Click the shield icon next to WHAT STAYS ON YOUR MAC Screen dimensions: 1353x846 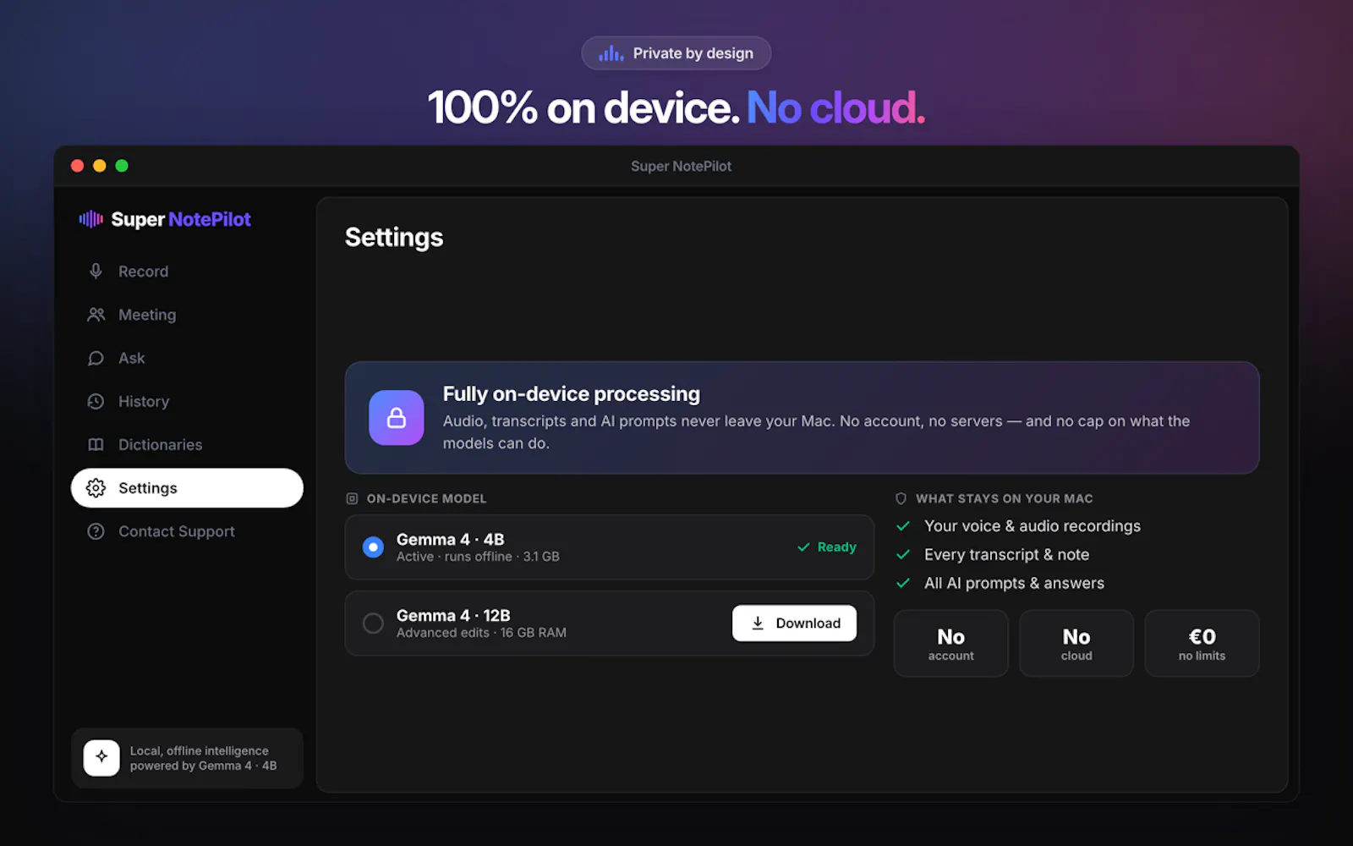tap(901, 499)
